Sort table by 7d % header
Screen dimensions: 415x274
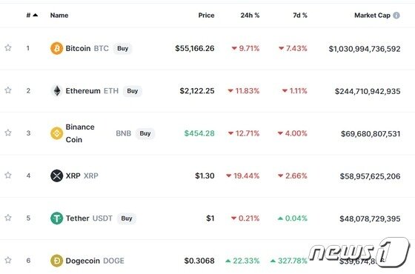(300, 16)
